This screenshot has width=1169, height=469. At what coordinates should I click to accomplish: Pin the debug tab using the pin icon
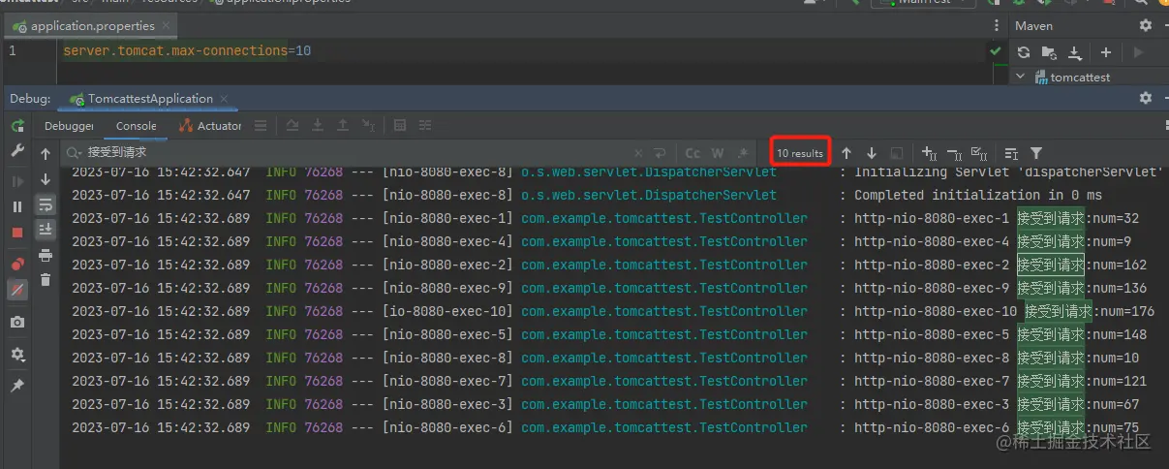pyautogui.click(x=17, y=385)
